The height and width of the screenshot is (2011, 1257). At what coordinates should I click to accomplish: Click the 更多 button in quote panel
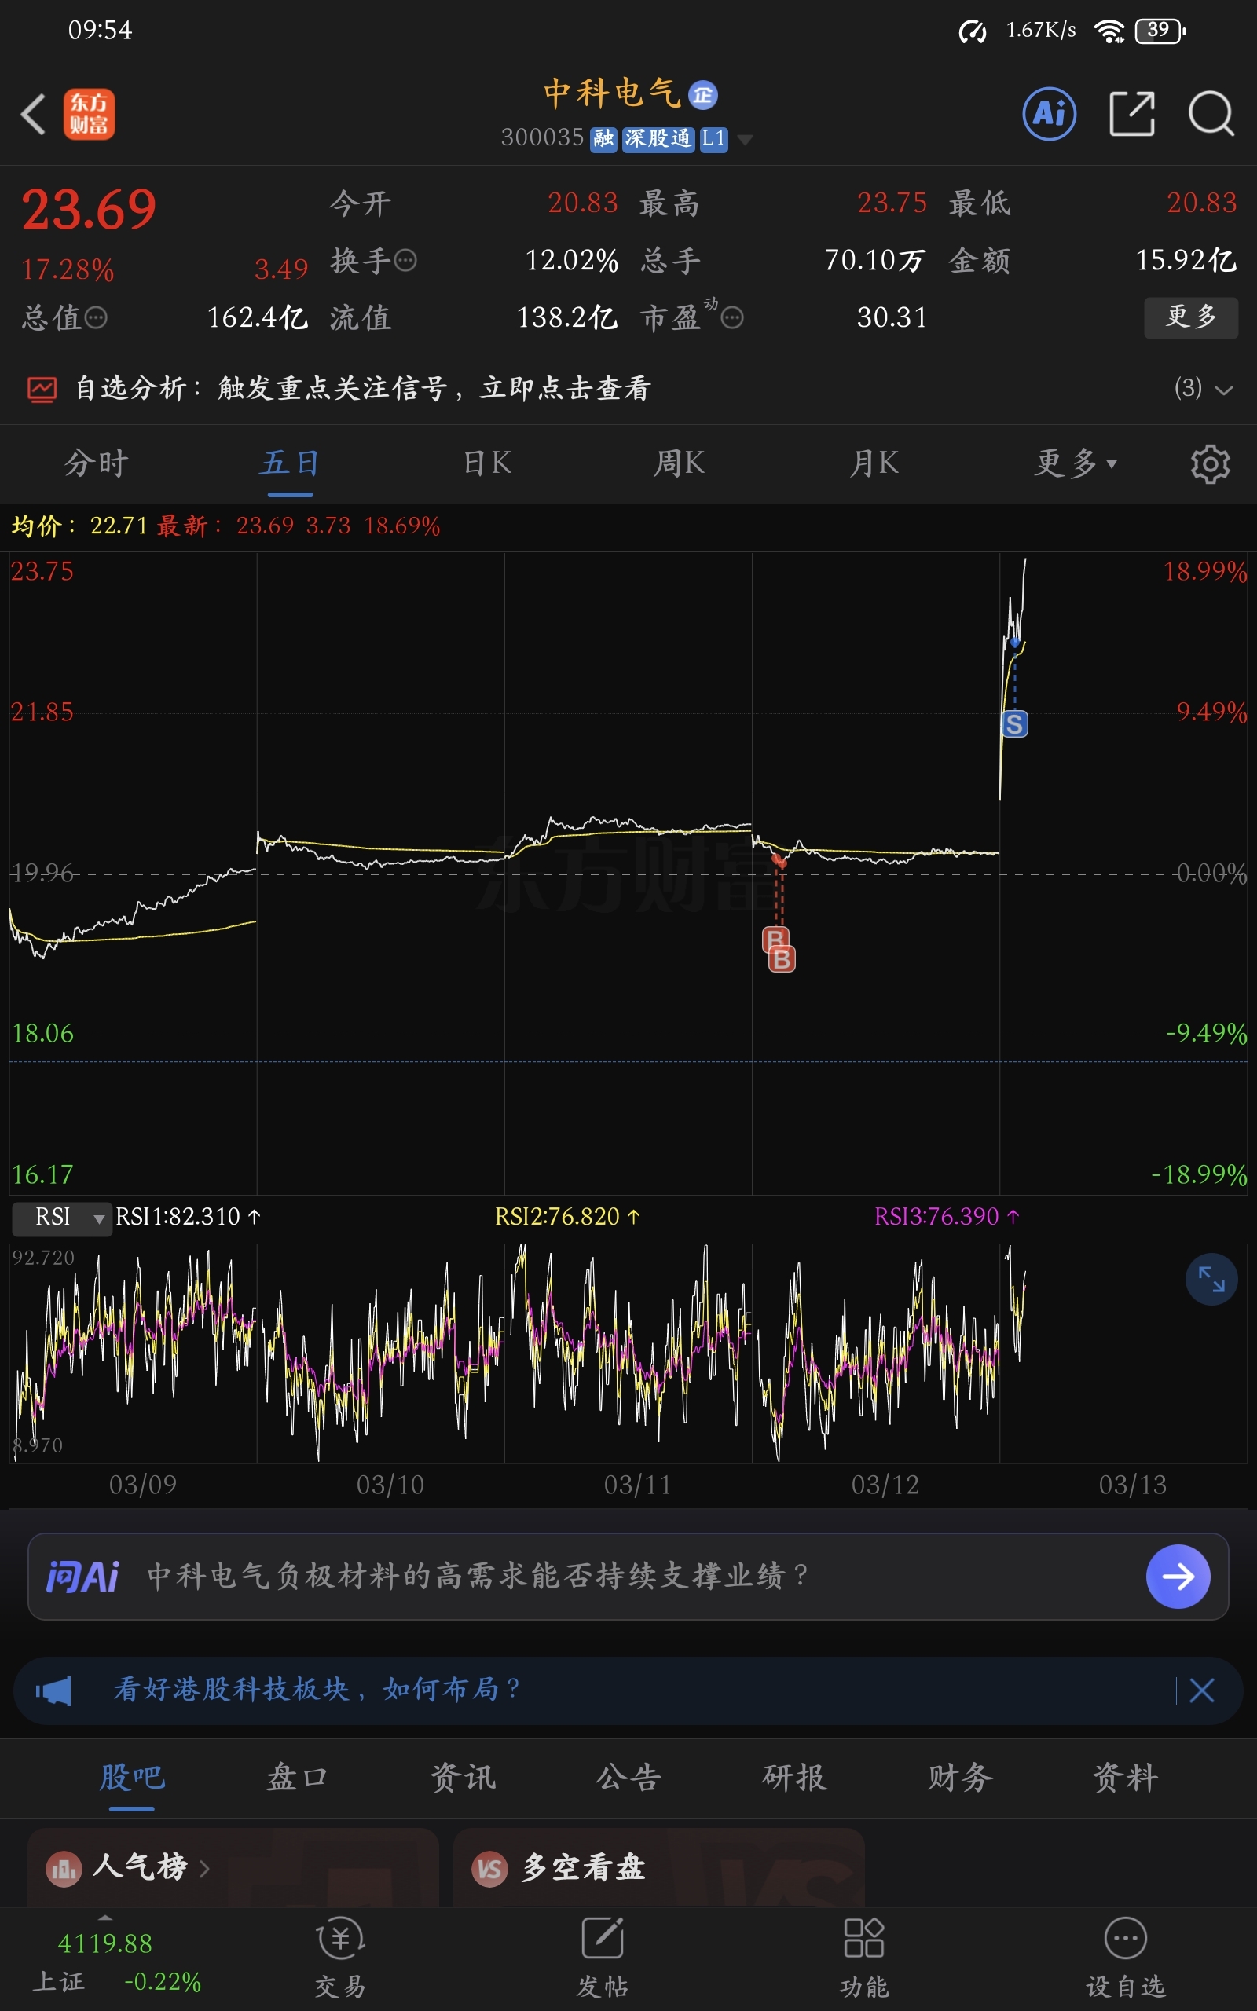pyautogui.click(x=1190, y=317)
